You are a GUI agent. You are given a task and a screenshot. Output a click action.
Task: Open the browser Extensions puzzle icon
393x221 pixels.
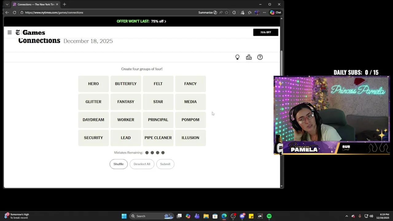[234, 13]
